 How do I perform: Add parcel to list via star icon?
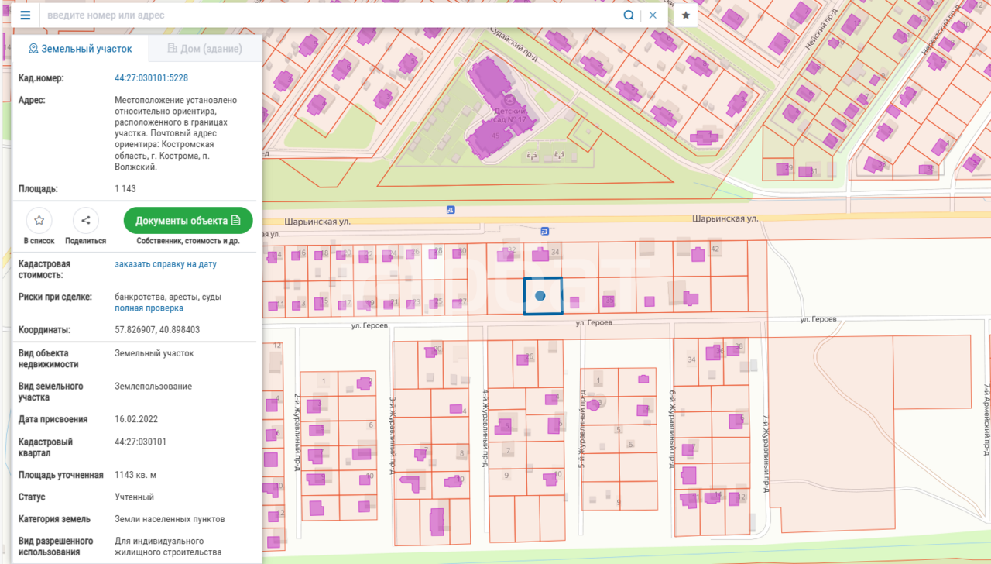pos(39,221)
